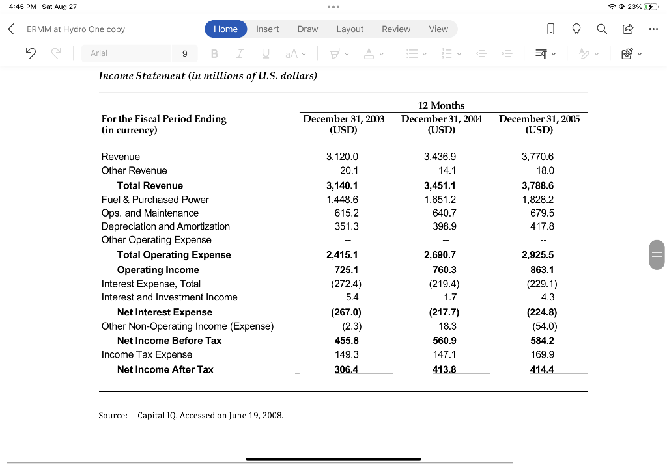Switch to the Review tab
Screen dimensions: 667x465
point(395,29)
